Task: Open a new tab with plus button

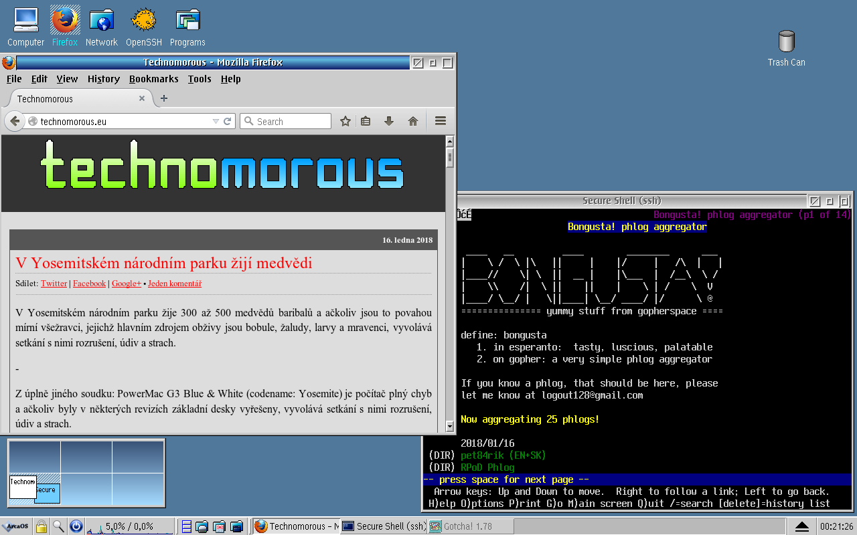Action: pos(164,98)
